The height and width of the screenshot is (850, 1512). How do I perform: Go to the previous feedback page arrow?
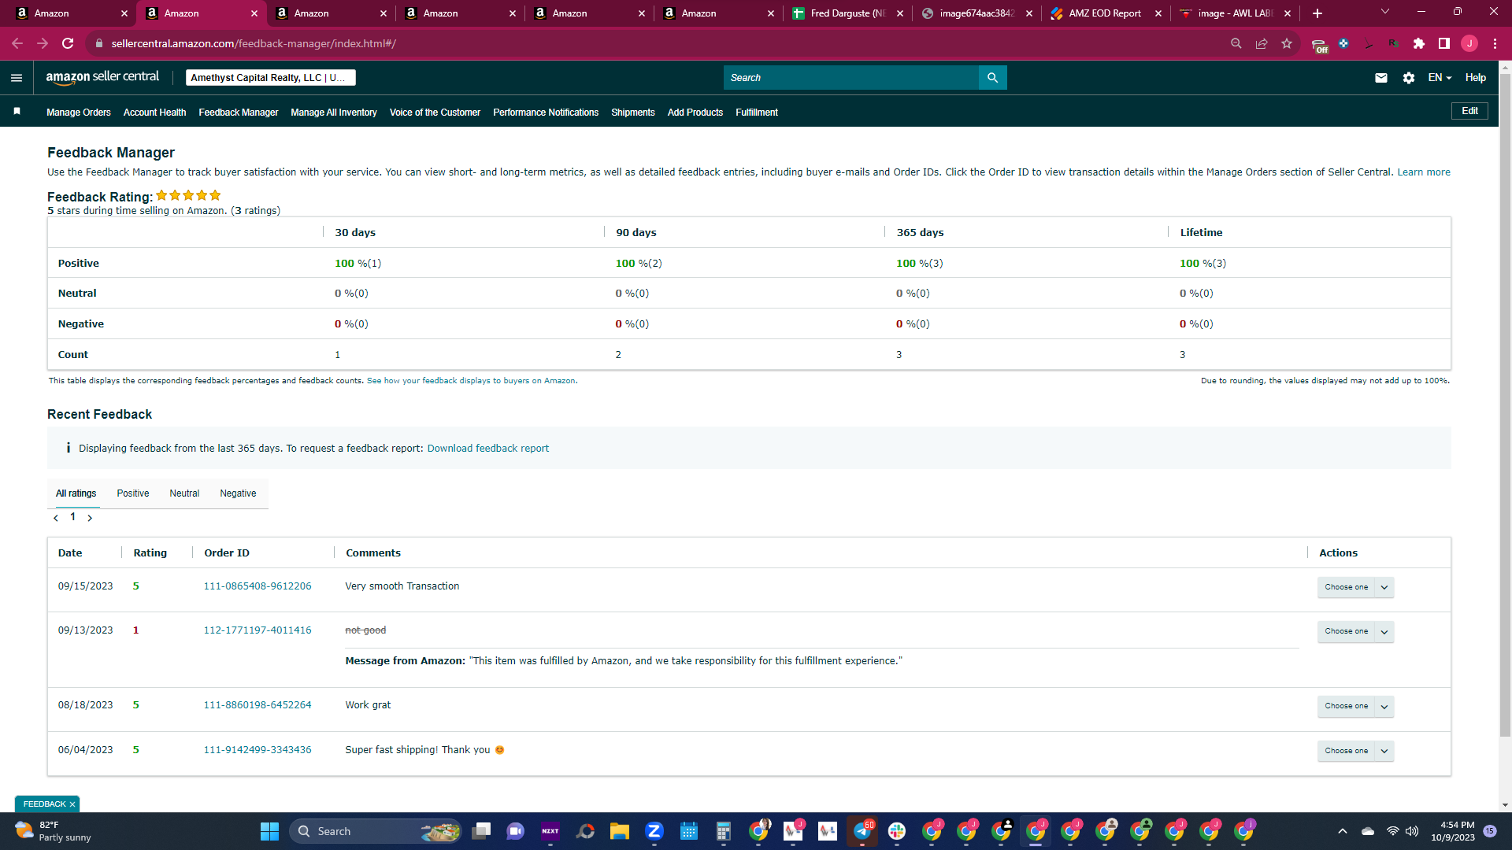pos(56,518)
